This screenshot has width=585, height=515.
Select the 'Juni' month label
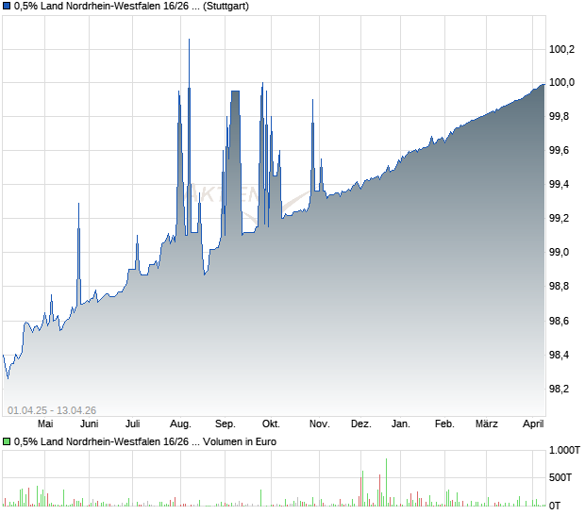point(89,424)
